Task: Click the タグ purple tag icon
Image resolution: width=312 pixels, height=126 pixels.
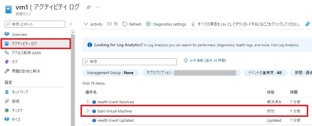Action: click(x=7, y=62)
